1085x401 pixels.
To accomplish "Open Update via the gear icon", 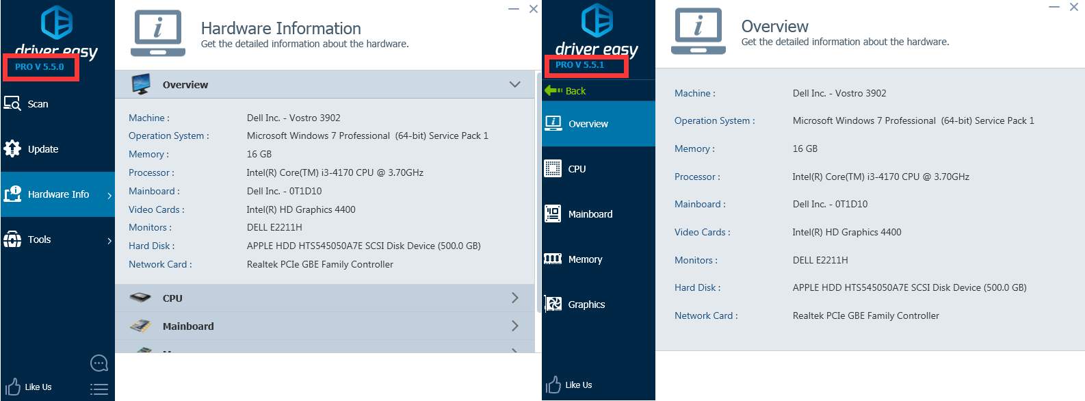I will pyautogui.click(x=12, y=148).
